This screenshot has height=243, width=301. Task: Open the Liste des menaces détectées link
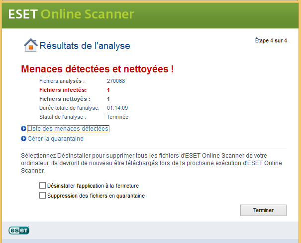(x=68, y=129)
